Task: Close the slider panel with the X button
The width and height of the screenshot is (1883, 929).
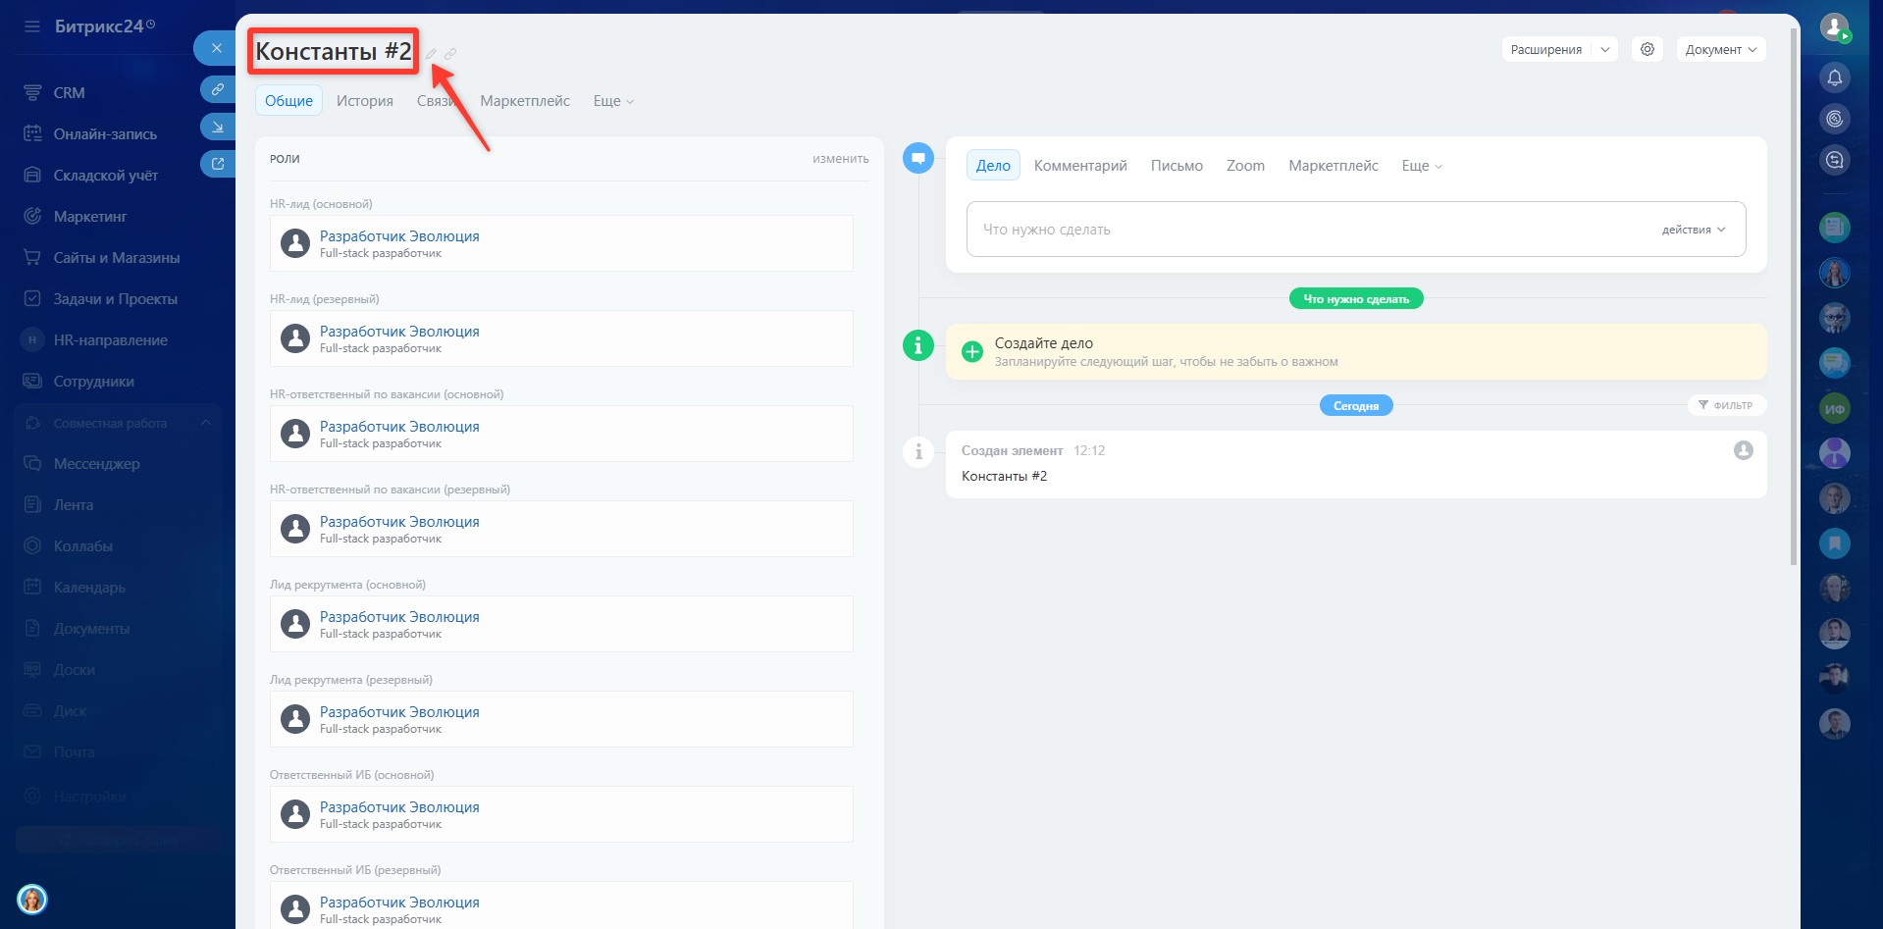Action: pyautogui.click(x=217, y=48)
